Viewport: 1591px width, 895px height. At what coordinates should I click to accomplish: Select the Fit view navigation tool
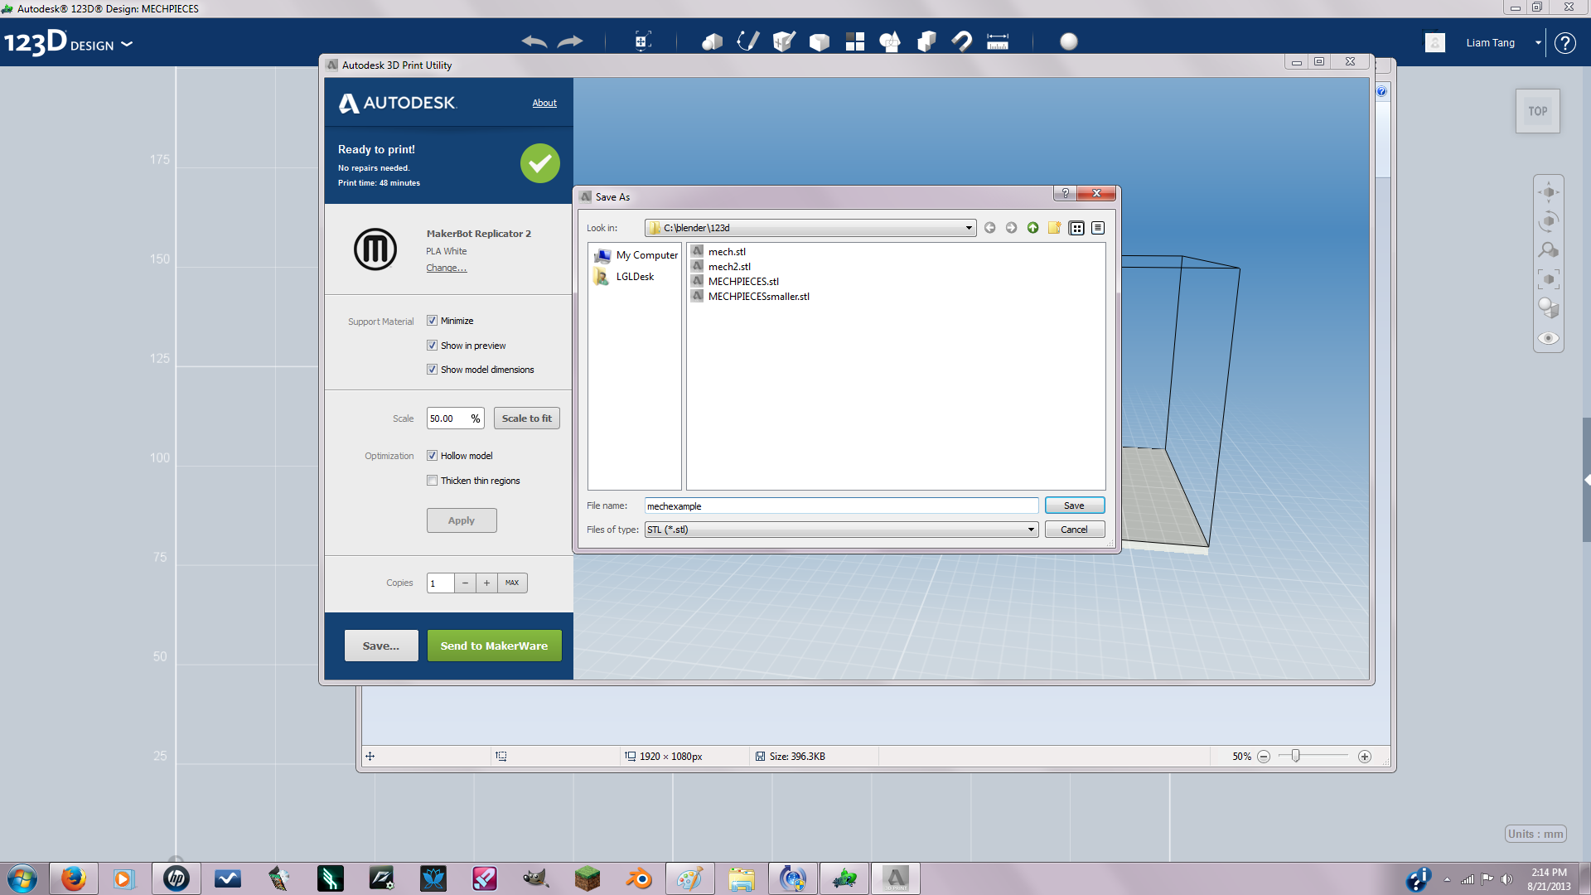click(1549, 279)
